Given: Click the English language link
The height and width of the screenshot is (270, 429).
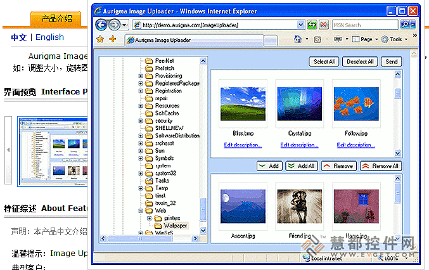Looking at the screenshot, I should (x=49, y=37).
